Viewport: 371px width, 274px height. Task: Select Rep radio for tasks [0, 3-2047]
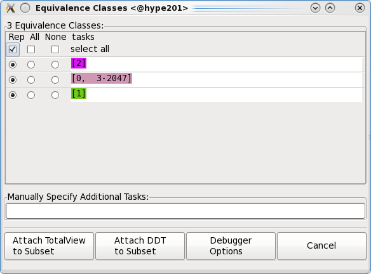pyautogui.click(x=13, y=80)
